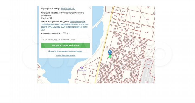Select parcel 1124 on map
The width and height of the screenshot is (195, 103).
(x=124, y=12)
